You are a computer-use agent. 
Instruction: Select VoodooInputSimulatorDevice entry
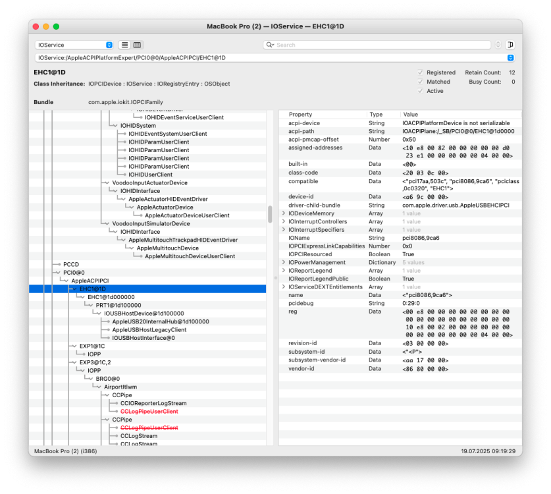(x=151, y=224)
